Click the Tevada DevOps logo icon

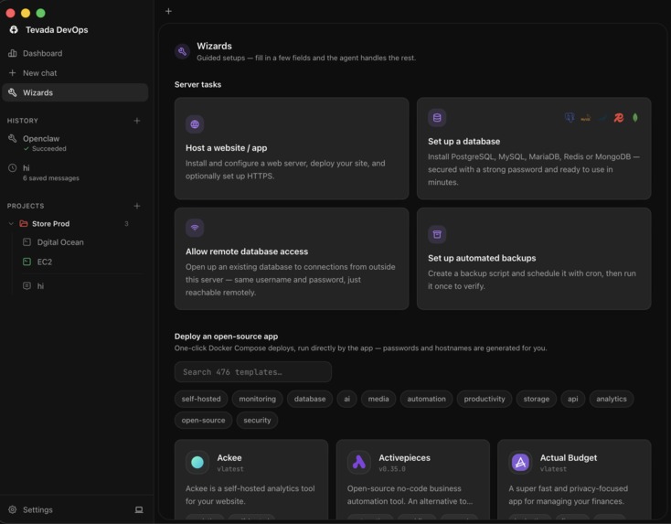pyautogui.click(x=14, y=29)
